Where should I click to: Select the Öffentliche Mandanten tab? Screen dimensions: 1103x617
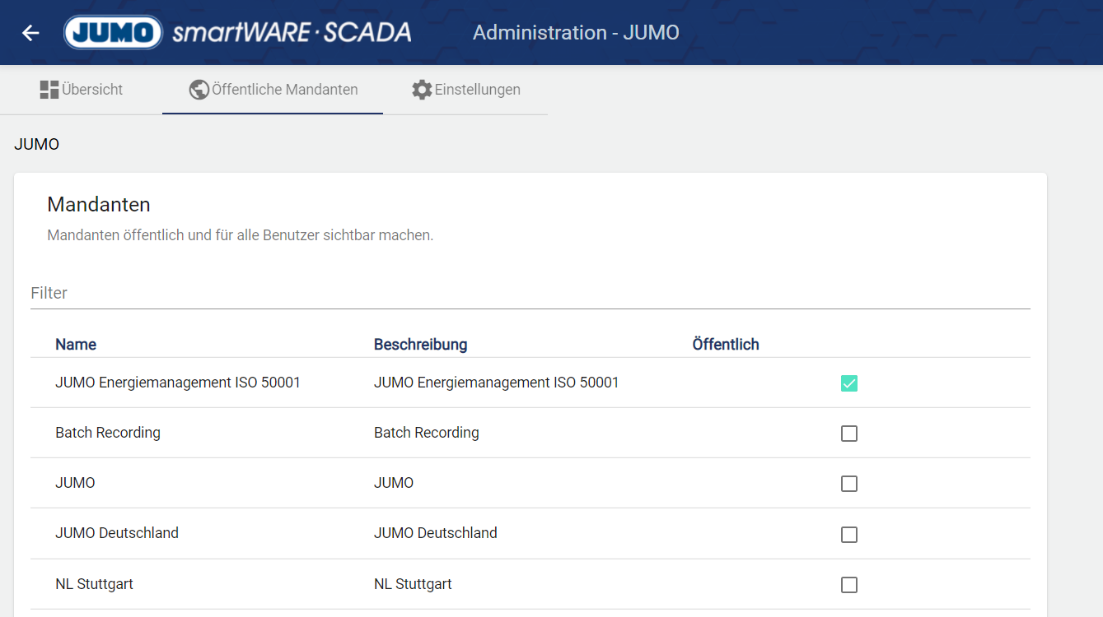point(273,90)
